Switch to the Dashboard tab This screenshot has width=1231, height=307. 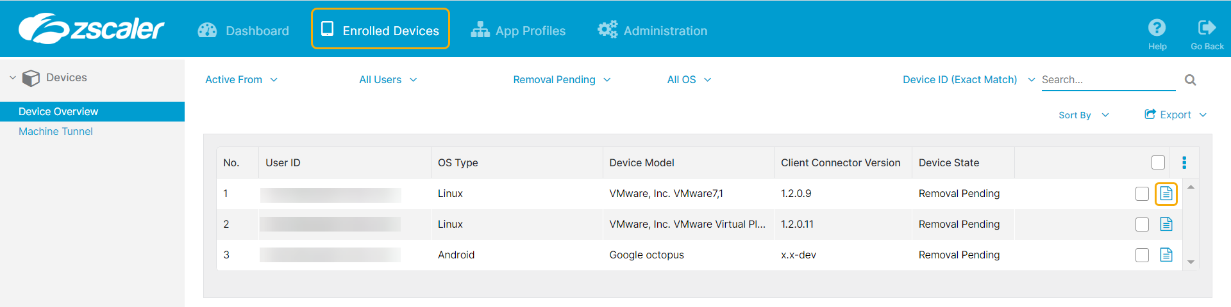click(x=244, y=31)
